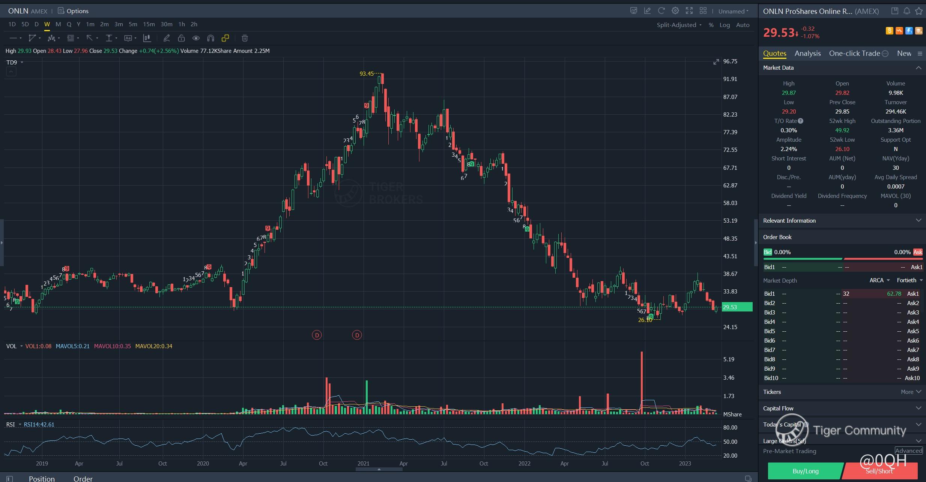Open the Split-Adjusted dropdown
Image resolution: width=926 pixels, height=482 pixels.
[679, 25]
